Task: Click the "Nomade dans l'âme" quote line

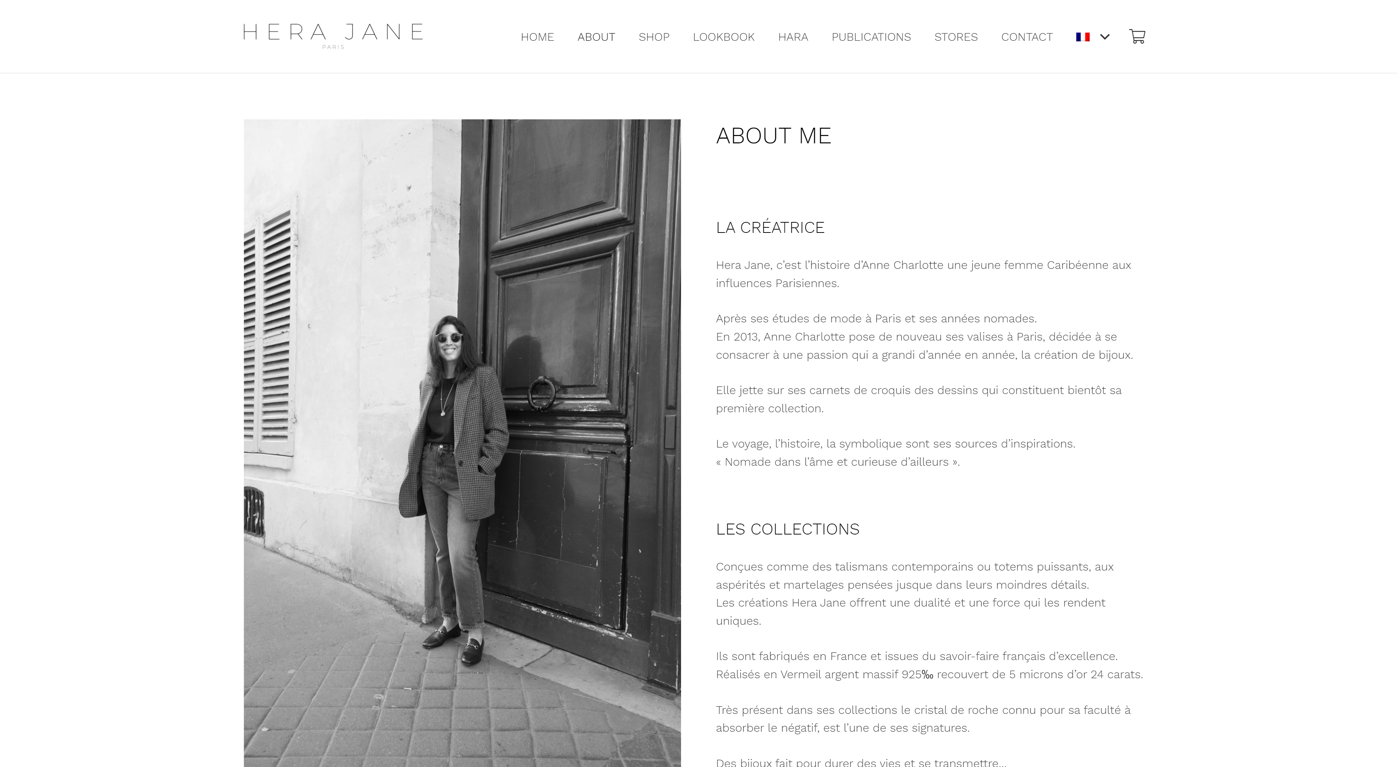Action: (x=838, y=462)
